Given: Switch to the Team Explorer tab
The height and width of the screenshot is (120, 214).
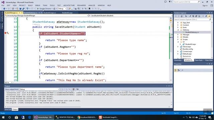Looking at the screenshot, I should coord(199,60).
